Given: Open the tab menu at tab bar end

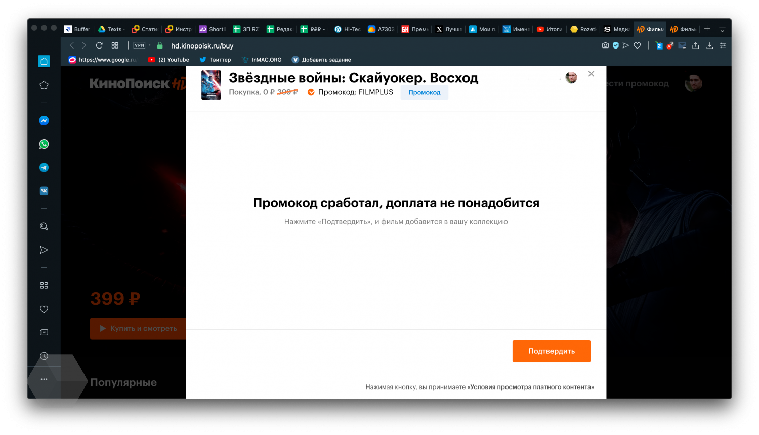Looking at the screenshot, I should [722, 29].
